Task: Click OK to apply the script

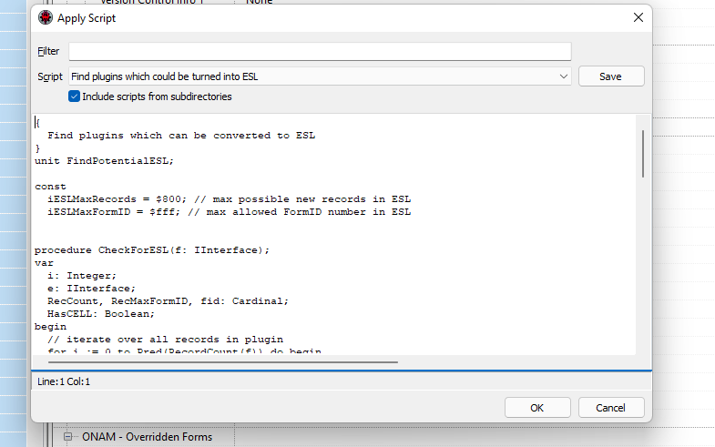Action: pos(537,407)
